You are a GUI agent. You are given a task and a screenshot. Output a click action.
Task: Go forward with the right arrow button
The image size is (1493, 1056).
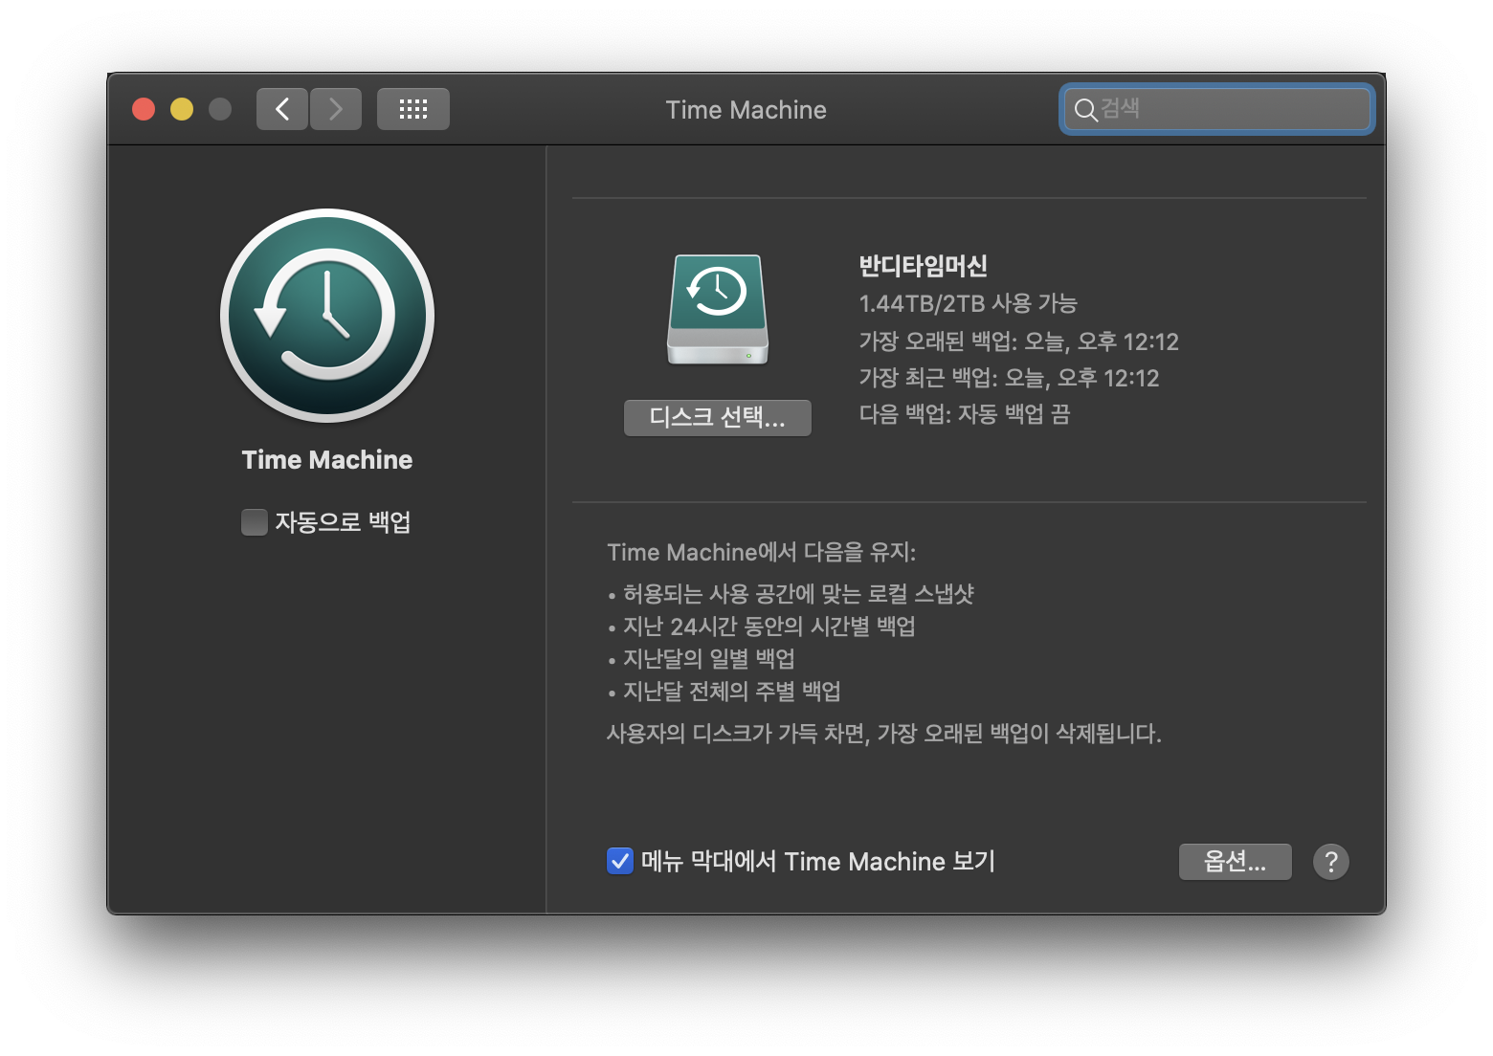(336, 109)
